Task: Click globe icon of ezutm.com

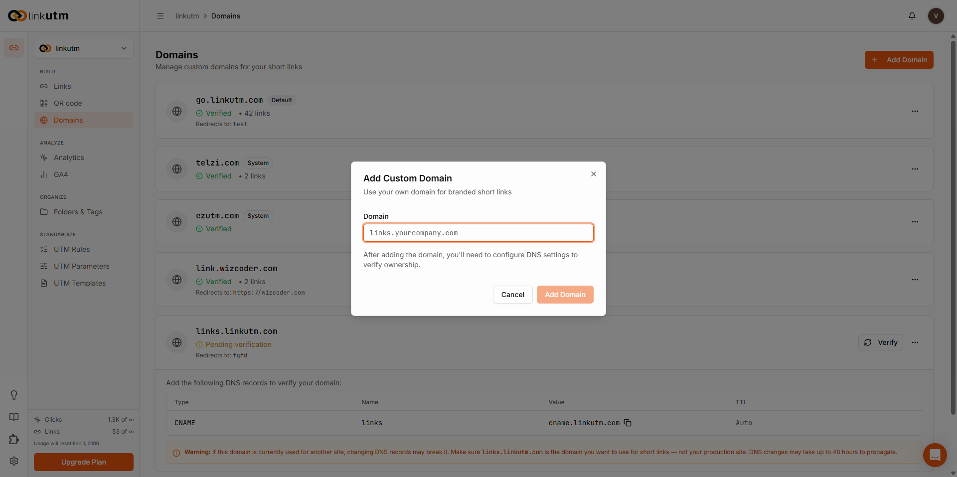Action: [177, 222]
